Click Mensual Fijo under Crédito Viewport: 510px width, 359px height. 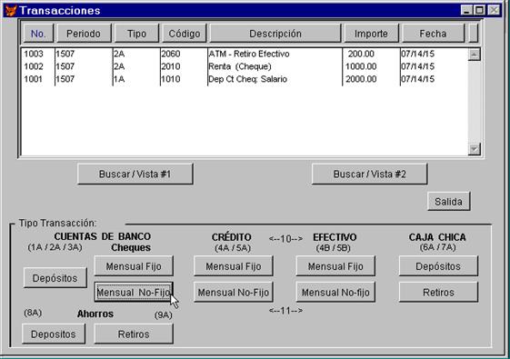pyautogui.click(x=234, y=266)
